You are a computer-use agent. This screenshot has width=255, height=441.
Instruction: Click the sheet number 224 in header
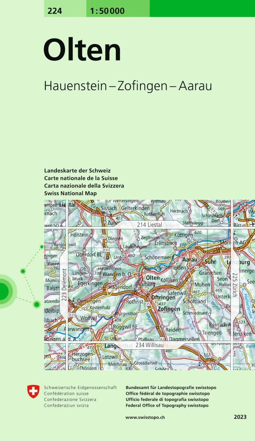click(54, 11)
